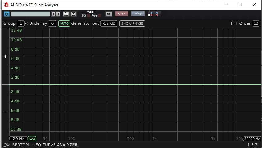This screenshot has width=262, height=148.
Task: Toggle the LOG frequency scale button
Action: (32, 139)
